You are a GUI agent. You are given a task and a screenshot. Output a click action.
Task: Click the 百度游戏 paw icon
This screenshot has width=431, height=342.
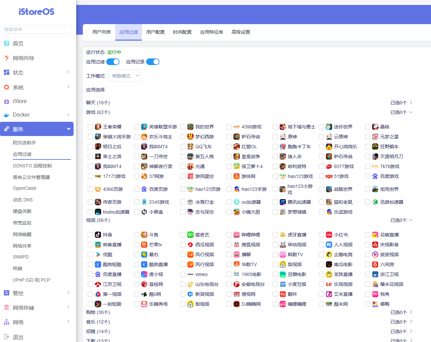(375, 176)
